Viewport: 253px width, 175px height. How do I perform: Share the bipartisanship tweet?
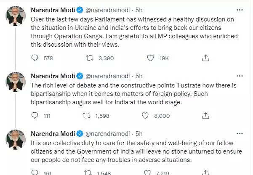pyautogui.click(x=206, y=115)
